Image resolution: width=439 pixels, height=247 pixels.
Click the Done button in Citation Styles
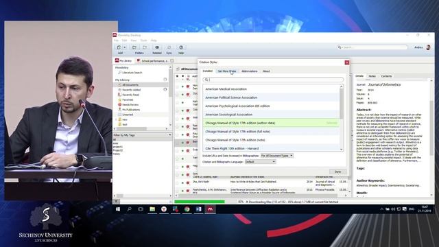tap(337, 172)
